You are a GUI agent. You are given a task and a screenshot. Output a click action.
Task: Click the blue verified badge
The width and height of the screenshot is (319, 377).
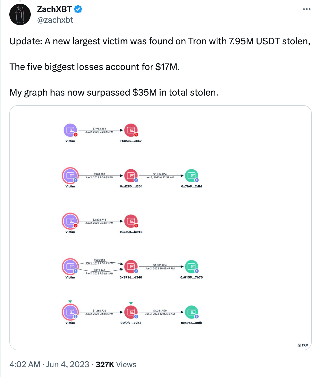tap(78, 9)
